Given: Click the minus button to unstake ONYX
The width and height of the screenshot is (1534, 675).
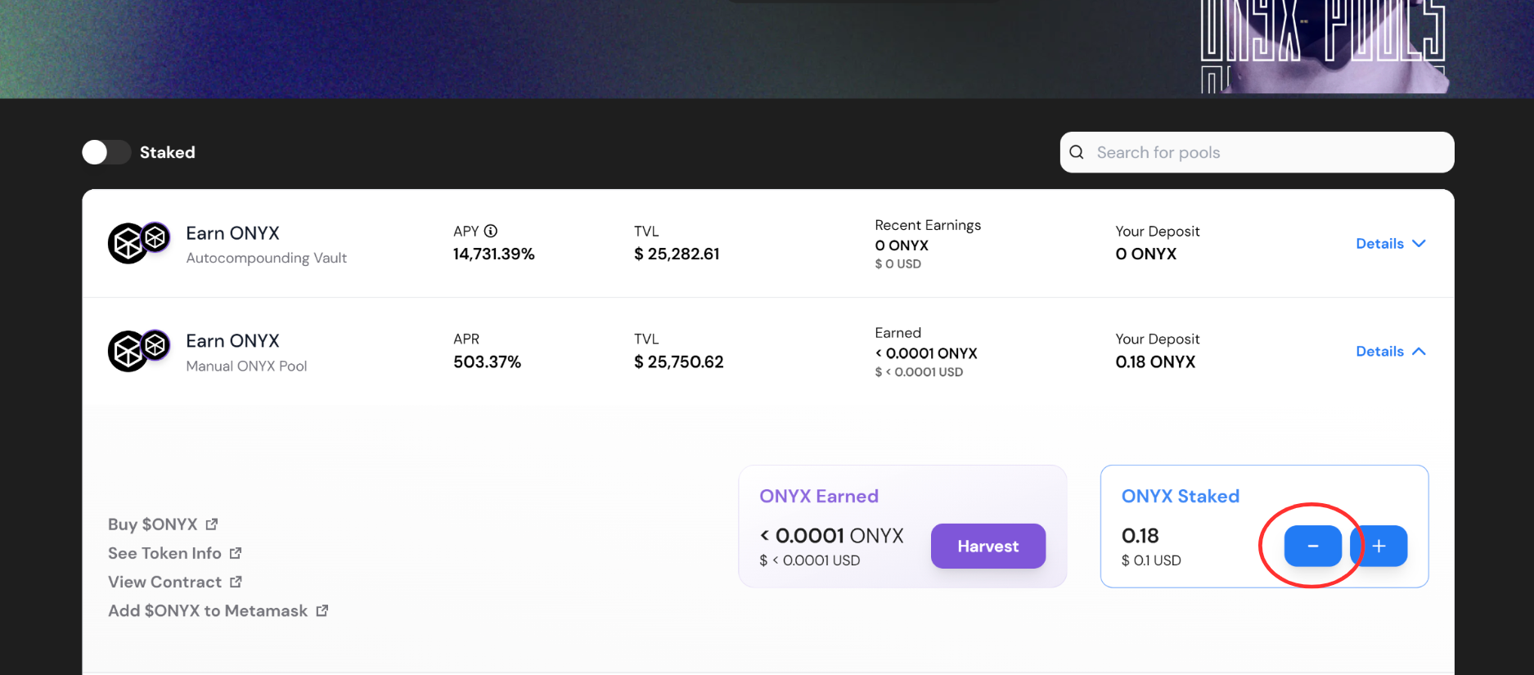Looking at the screenshot, I should tap(1312, 546).
